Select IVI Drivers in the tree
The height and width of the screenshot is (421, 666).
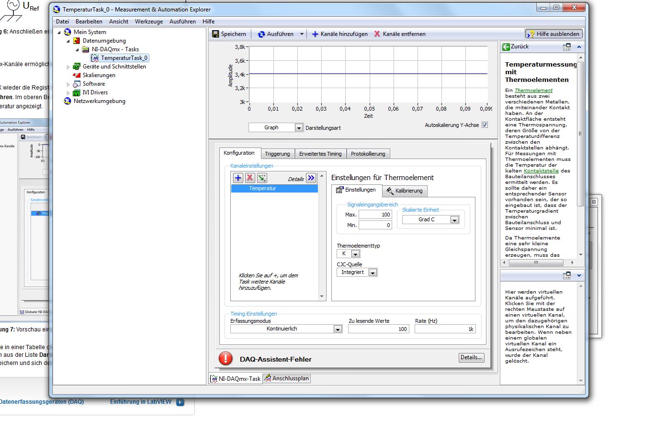point(95,92)
